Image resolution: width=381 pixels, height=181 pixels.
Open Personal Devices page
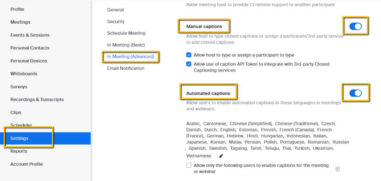click(29, 61)
